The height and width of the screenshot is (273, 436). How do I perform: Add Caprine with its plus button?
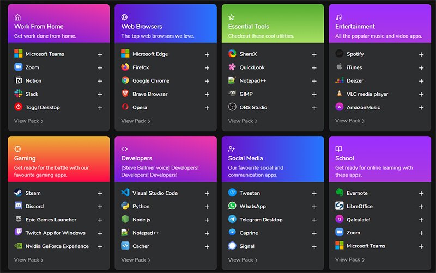pos(314,233)
